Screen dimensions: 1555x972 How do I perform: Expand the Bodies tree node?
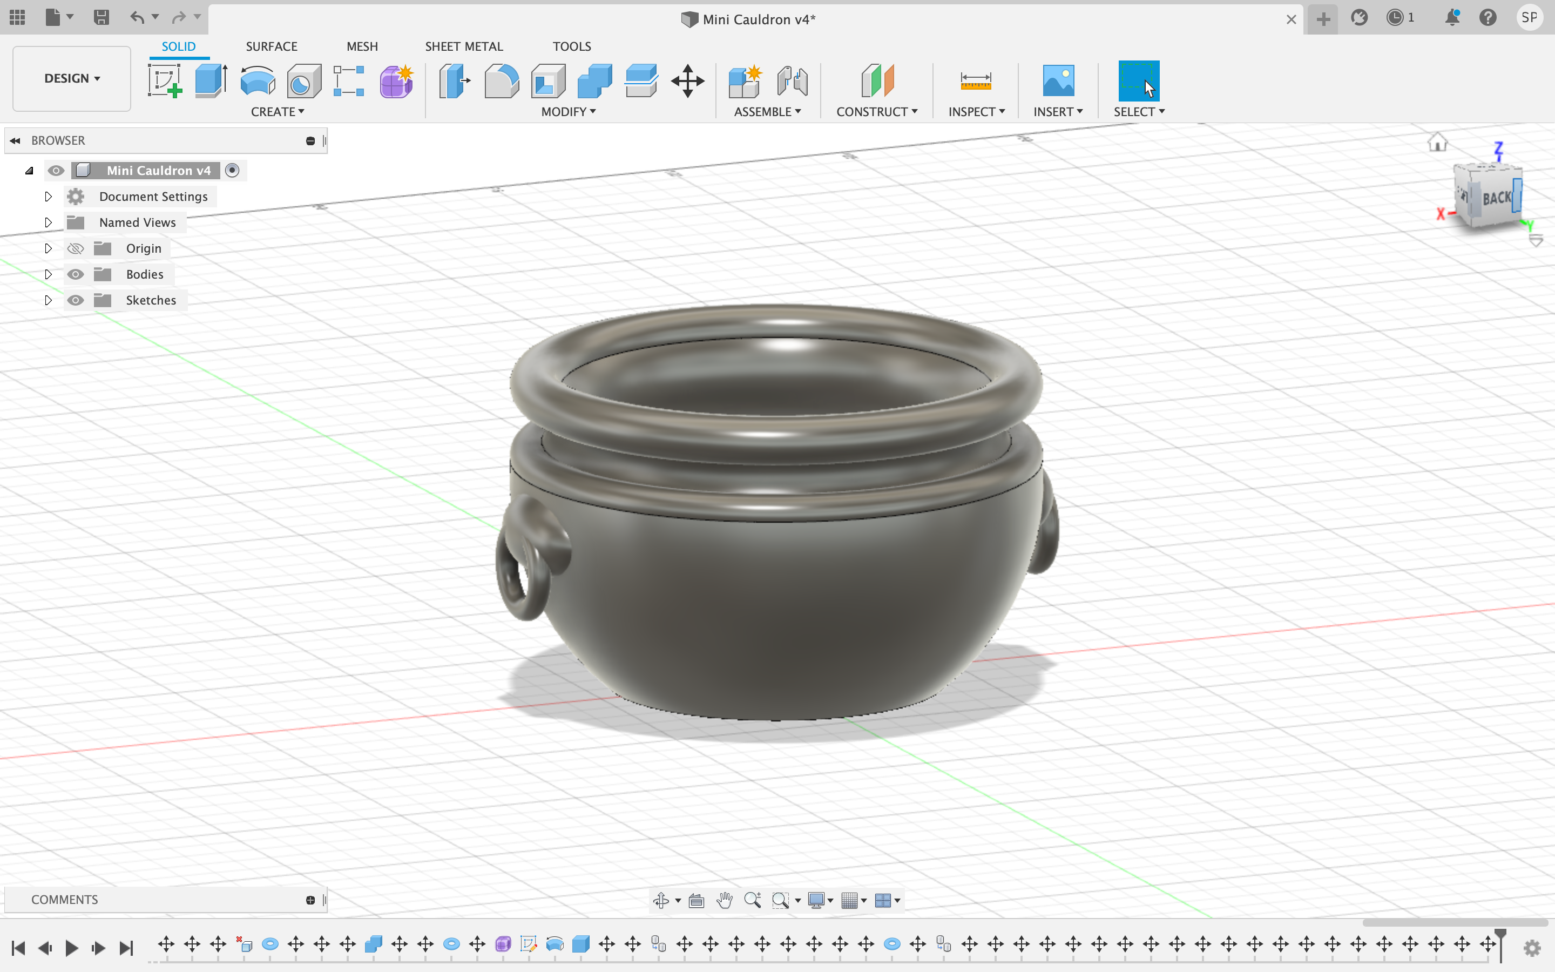pyautogui.click(x=48, y=274)
